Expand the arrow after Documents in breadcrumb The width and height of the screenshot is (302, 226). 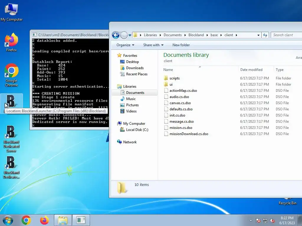tap(185, 35)
